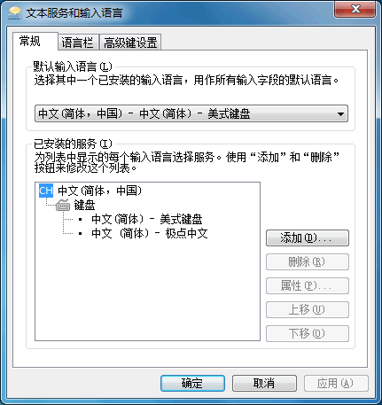The width and height of the screenshot is (382, 405).
Task: Open the default input language dropdown arrow
Action: (340, 113)
